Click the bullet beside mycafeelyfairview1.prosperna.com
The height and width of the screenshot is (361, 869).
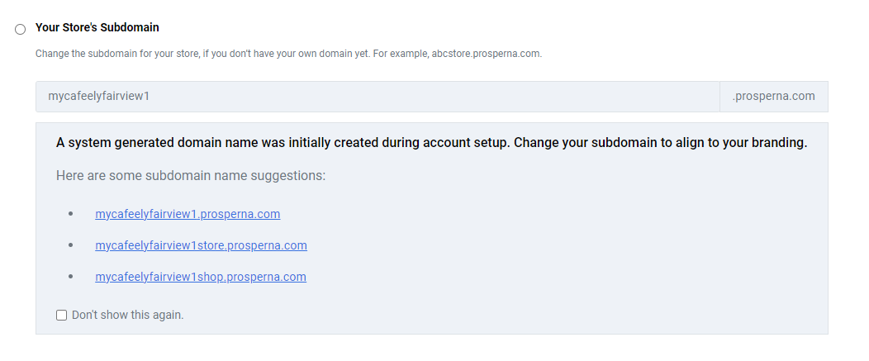70,213
